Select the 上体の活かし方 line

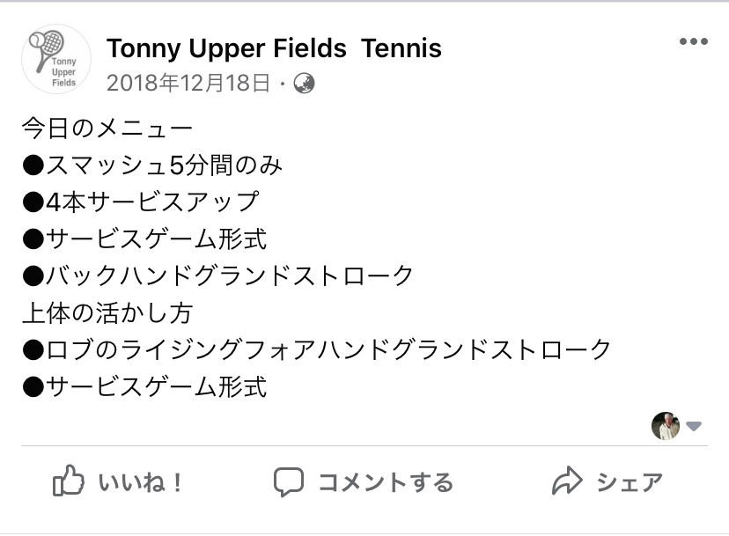(x=107, y=312)
